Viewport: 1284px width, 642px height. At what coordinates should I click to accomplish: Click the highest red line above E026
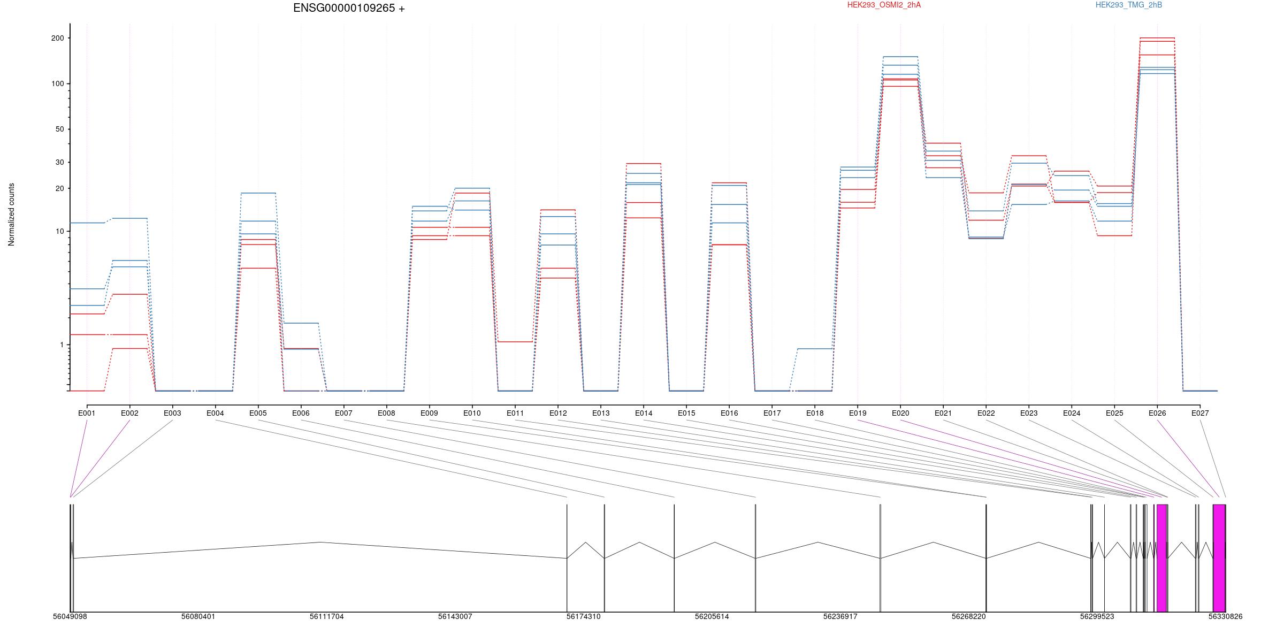click(x=1157, y=38)
